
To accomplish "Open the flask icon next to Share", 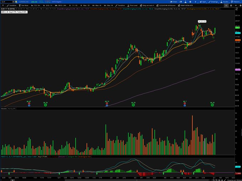I will [x=185, y=2].
